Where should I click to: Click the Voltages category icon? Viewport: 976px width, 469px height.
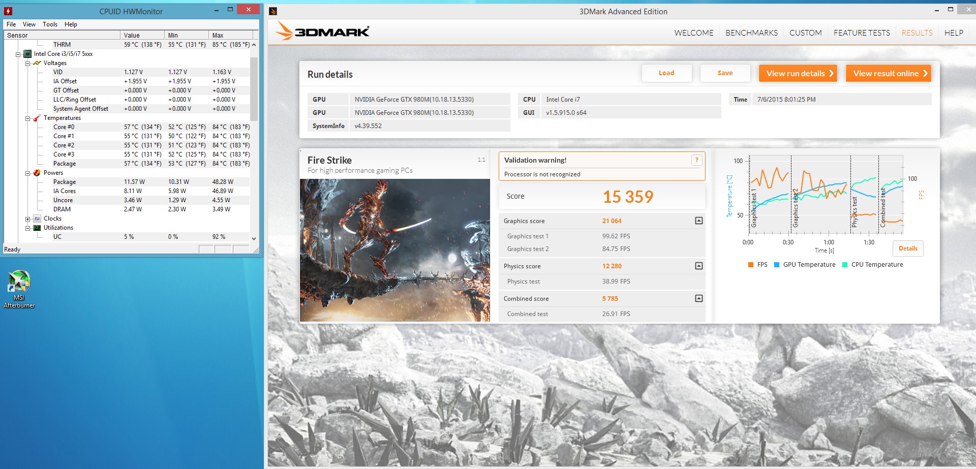point(37,63)
